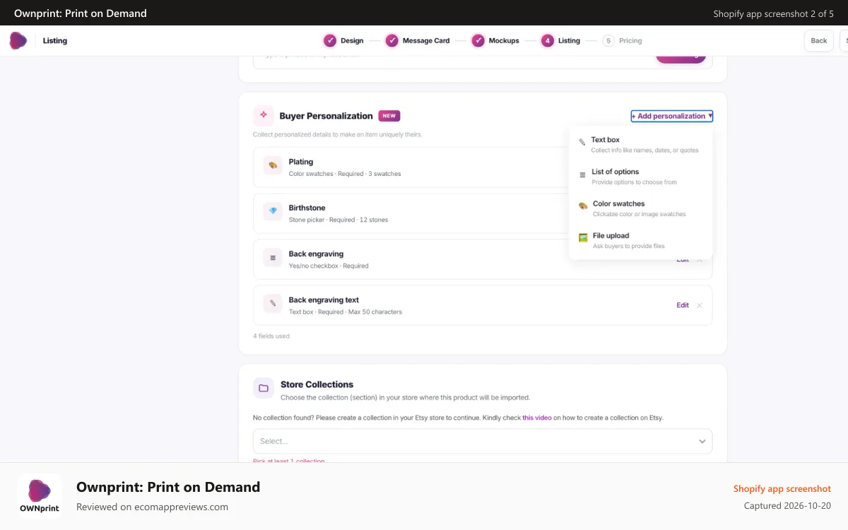Edit the Back engraving text field

[683, 305]
